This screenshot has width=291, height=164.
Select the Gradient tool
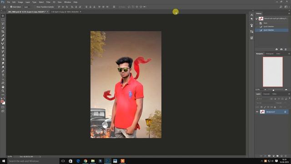coord(3,59)
